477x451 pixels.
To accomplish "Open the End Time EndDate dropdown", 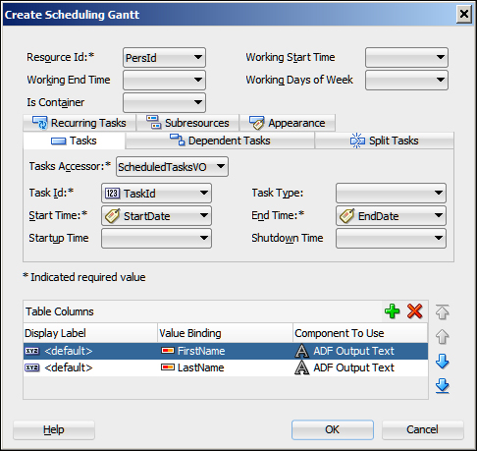I will point(391,215).
